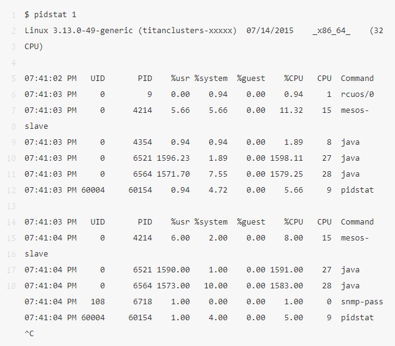Click the UID value 108
This screenshot has width=395, height=346.
[98, 301]
